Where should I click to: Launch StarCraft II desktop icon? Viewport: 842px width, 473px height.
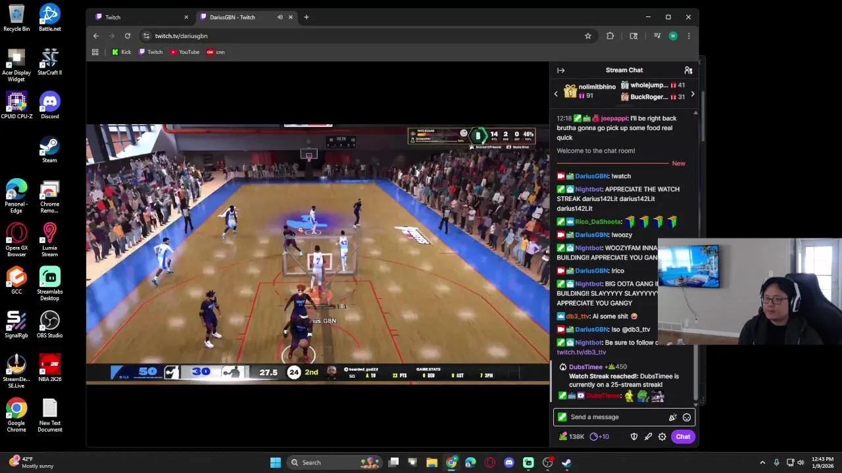click(49, 62)
